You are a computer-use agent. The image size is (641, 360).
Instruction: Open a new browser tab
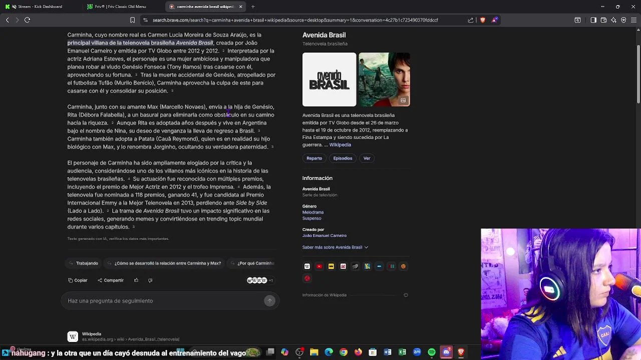pos(253,6)
